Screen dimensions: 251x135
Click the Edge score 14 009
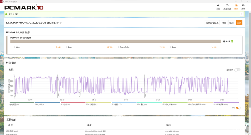pyautogui.click(x=214, y=47)
